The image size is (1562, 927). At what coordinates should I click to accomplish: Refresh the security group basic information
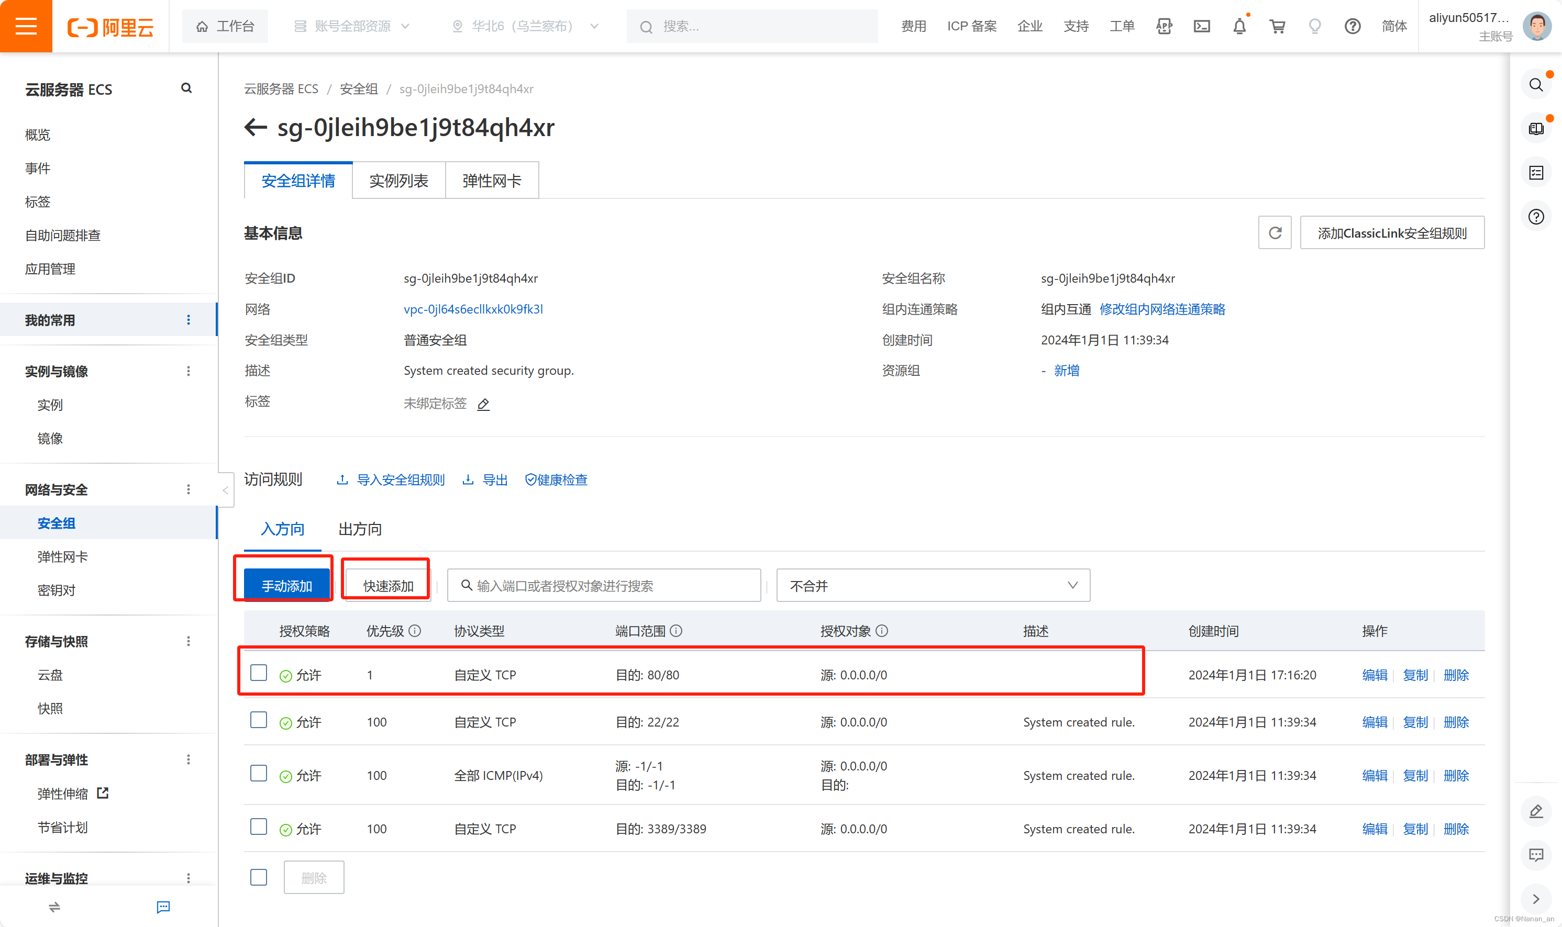[x=1275, y=232]
